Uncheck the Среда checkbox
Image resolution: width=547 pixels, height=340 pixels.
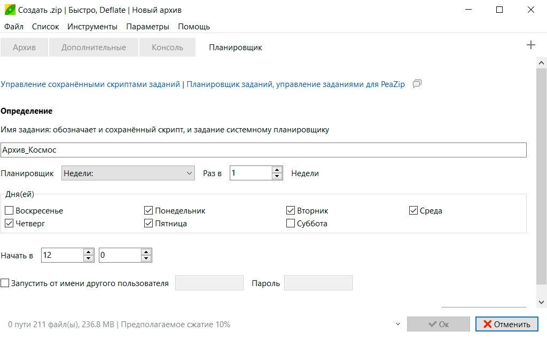(413, 210)
